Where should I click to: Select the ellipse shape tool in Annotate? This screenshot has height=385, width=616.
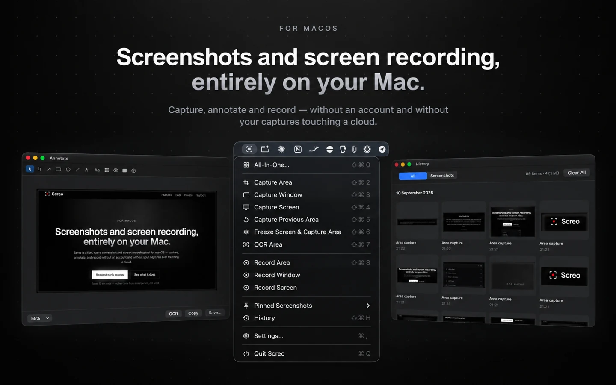[68, 170]
